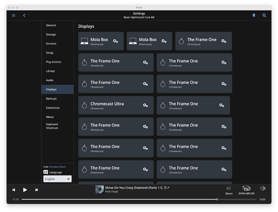
Task: Open gear for Frame One in Mola Box row
Action: pyautogui.click(x=224, y=41)
